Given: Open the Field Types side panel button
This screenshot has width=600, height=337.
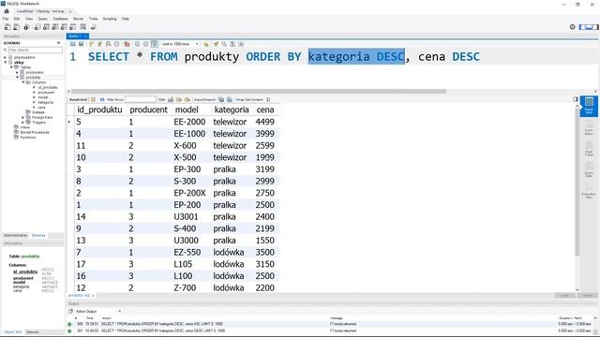Looking at the screenshot, I should pyautogui.click(x=589, y=149).
